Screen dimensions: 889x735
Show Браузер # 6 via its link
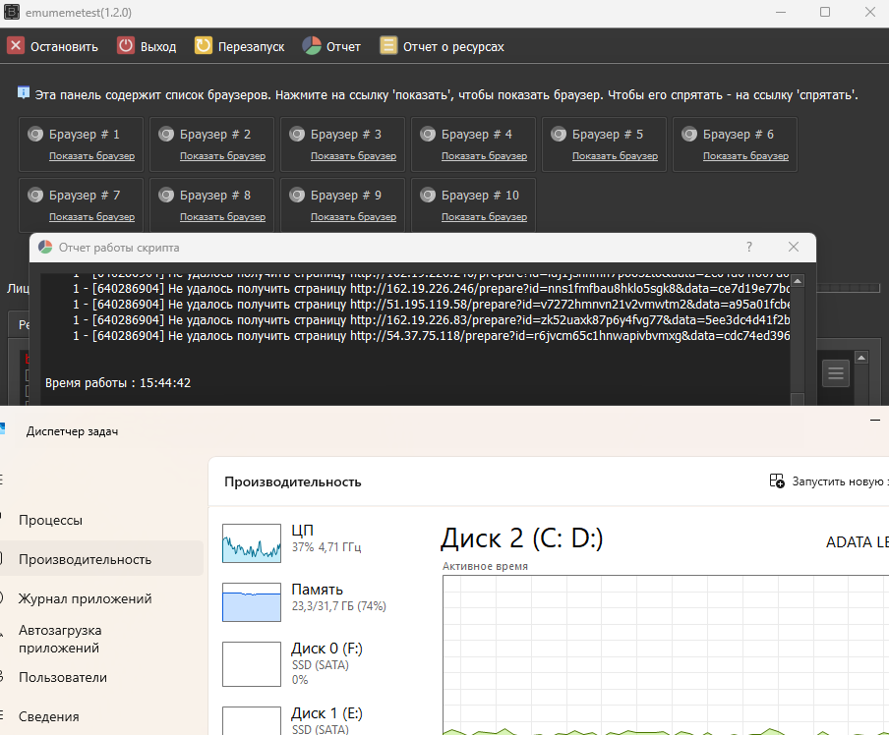point(745,156)
